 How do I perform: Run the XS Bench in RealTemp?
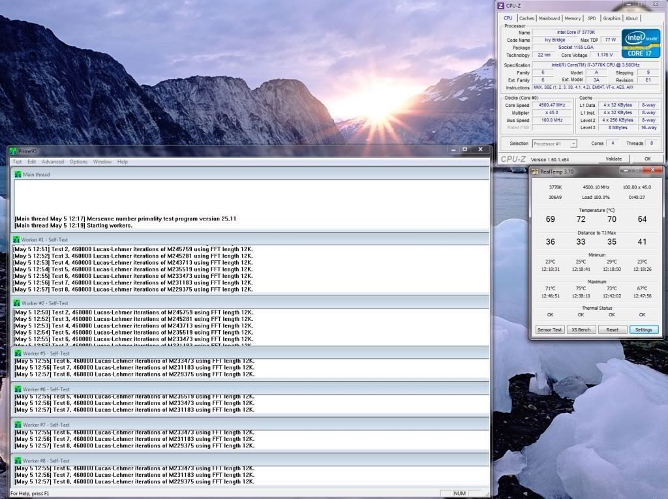pyautogui.click(x=581, y=329)
